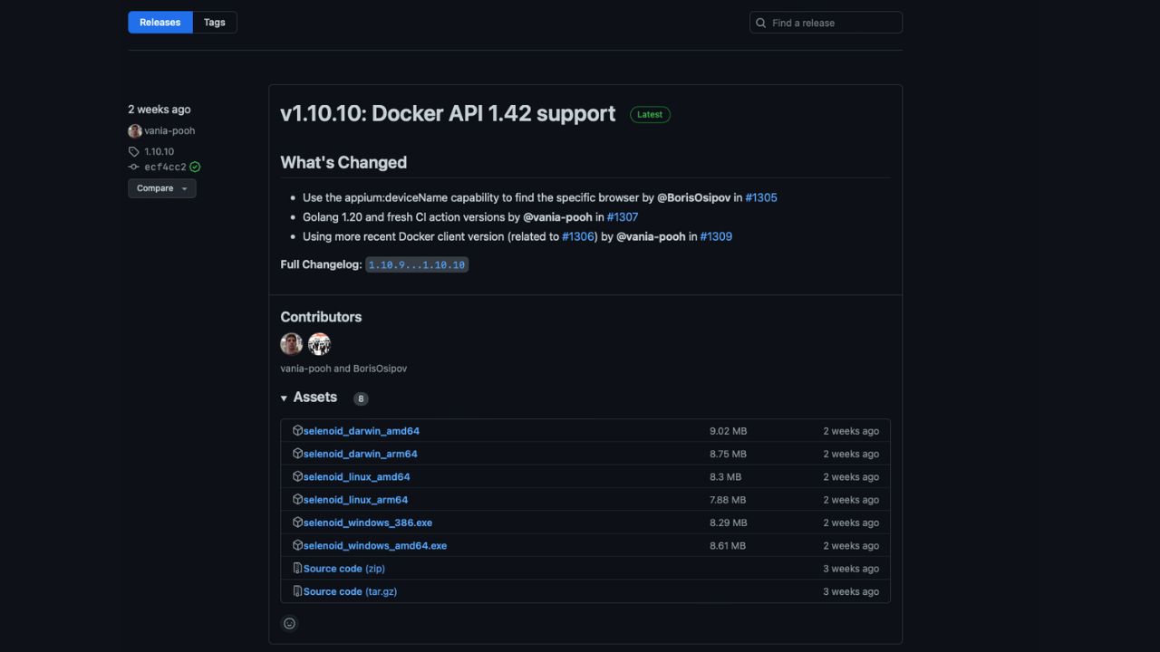Switch to the Releases tab

pyautogui.click(x=160, y=23)
